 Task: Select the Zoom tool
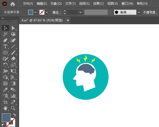(13, 108)
